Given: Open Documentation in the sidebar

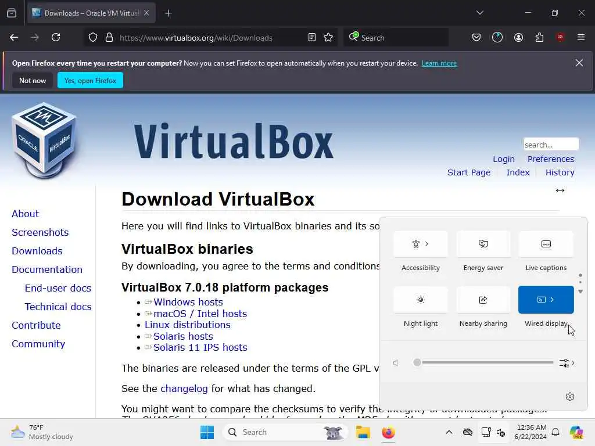Looking at the screenshot, I should click(46, 269).
